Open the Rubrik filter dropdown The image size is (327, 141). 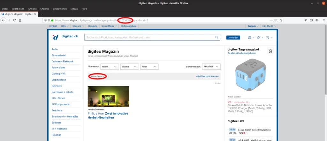click(110, 67)
